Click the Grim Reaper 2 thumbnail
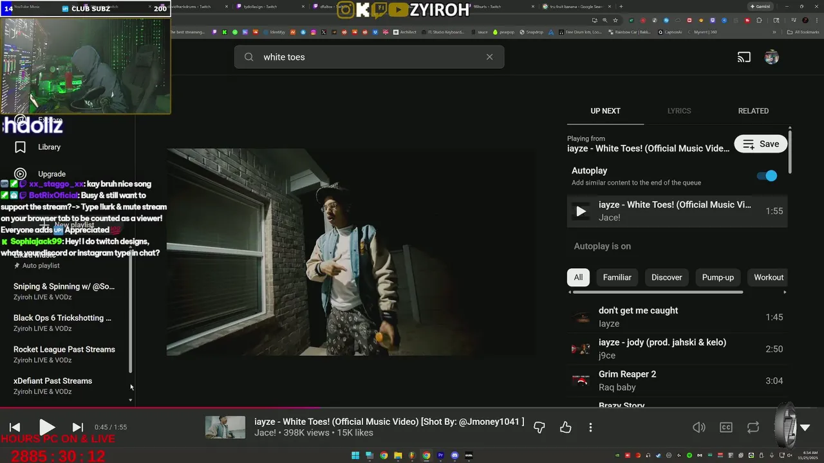 pyautogui.click(x=581, y=381)
